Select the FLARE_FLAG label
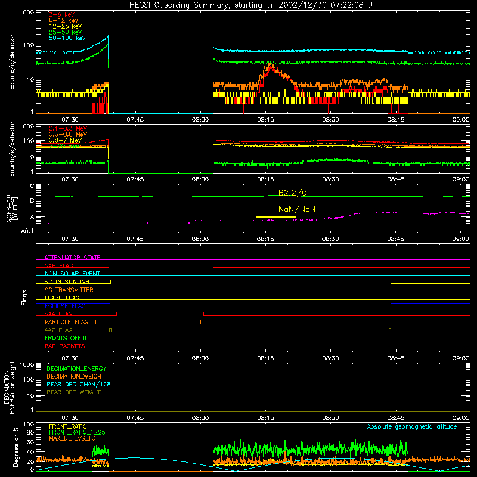 point(62,298)
